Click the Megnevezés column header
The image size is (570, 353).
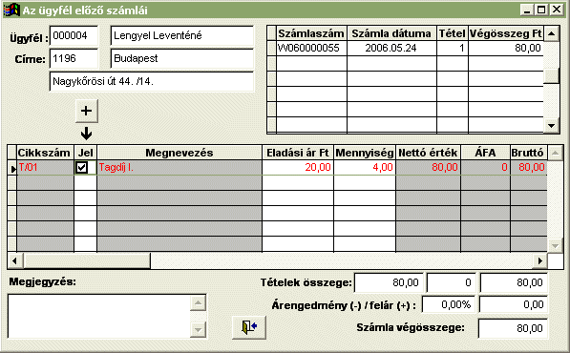179,153
